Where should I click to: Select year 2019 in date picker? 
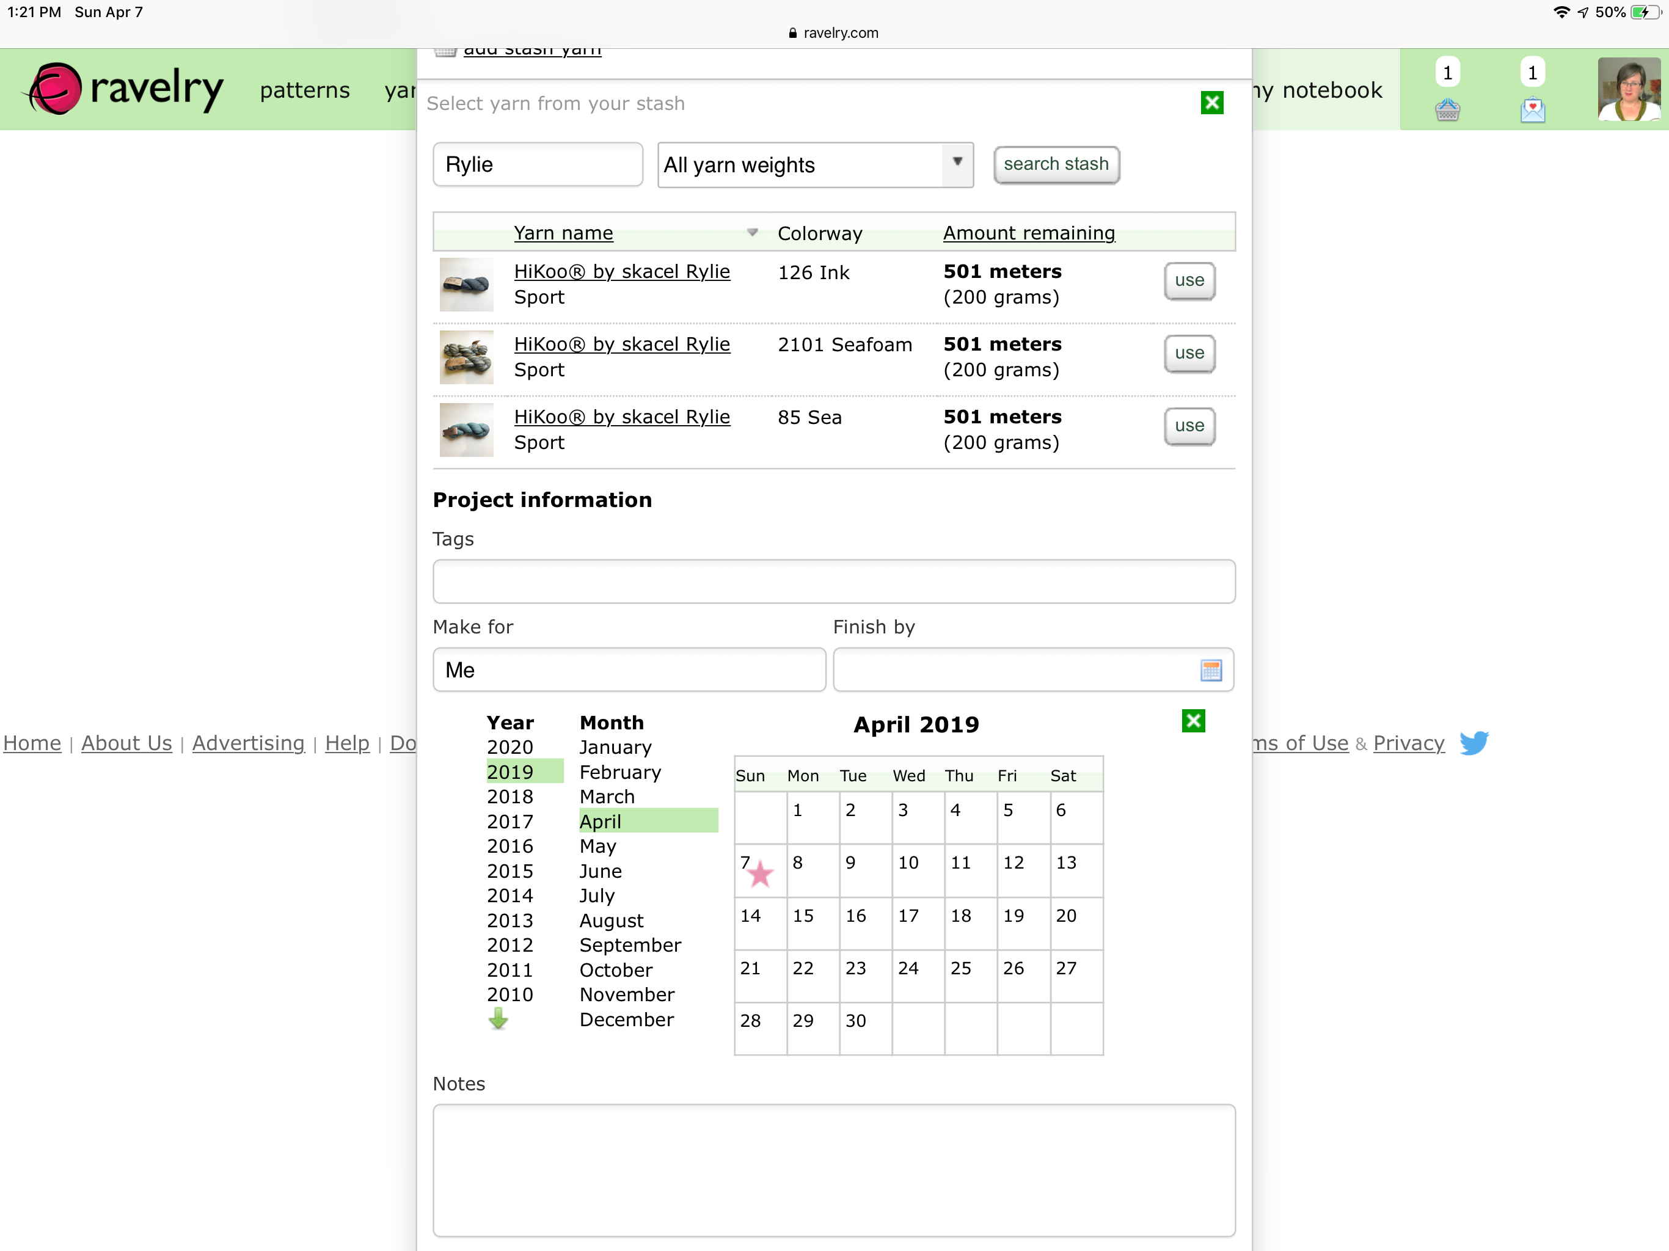[524, 772]
